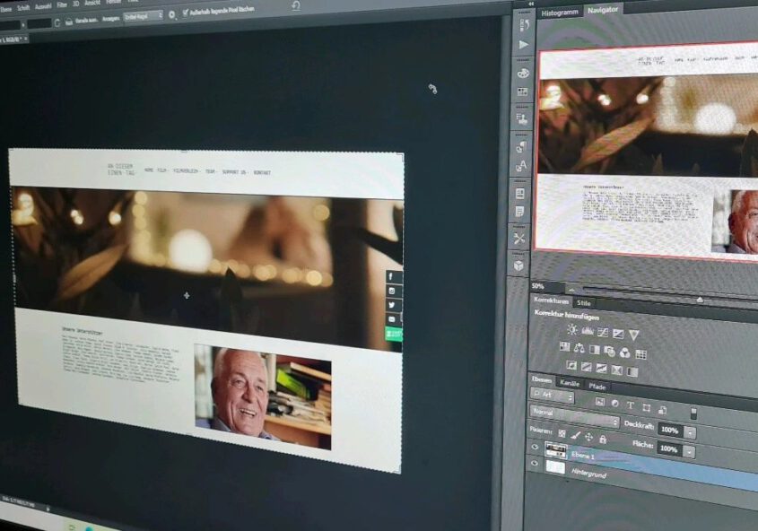This screenshot has height=531, width=758.
Task: Click the Color Balance scales adjustment icon
Action: (579, 348)
